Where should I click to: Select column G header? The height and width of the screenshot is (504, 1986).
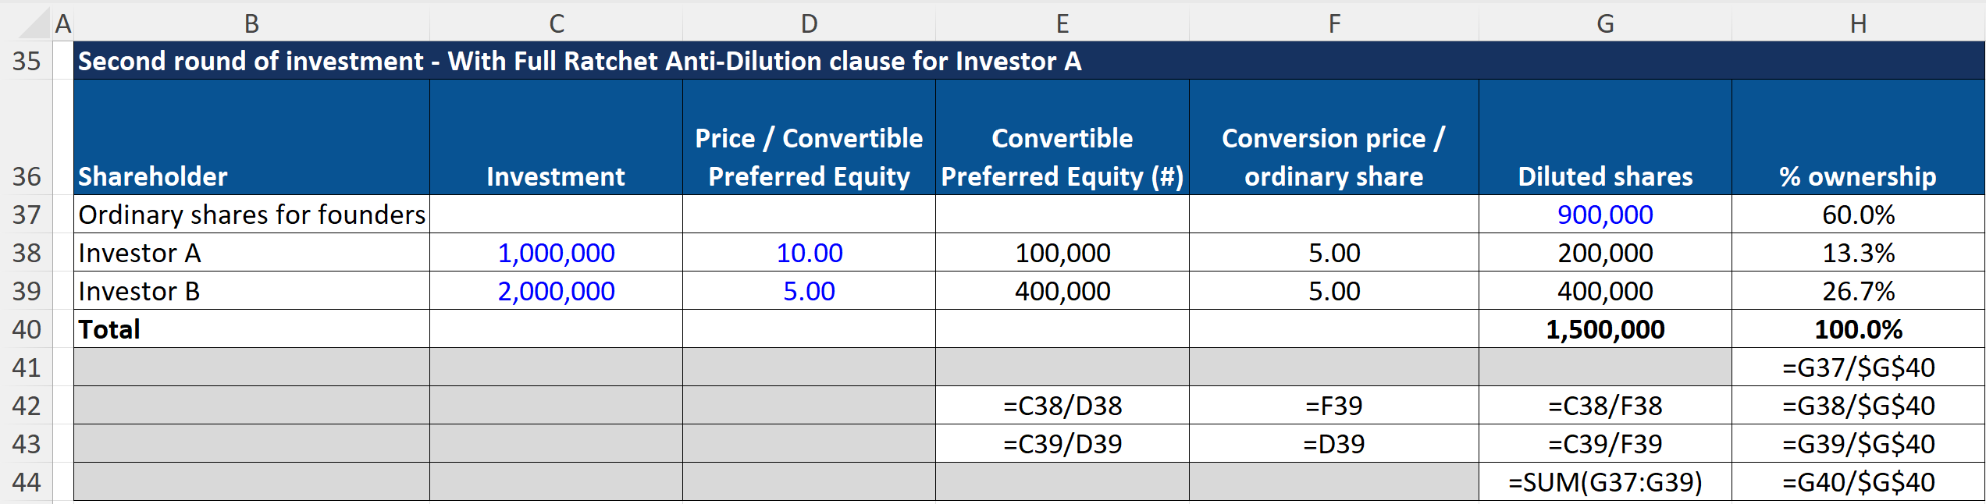tap(1605, 23)
